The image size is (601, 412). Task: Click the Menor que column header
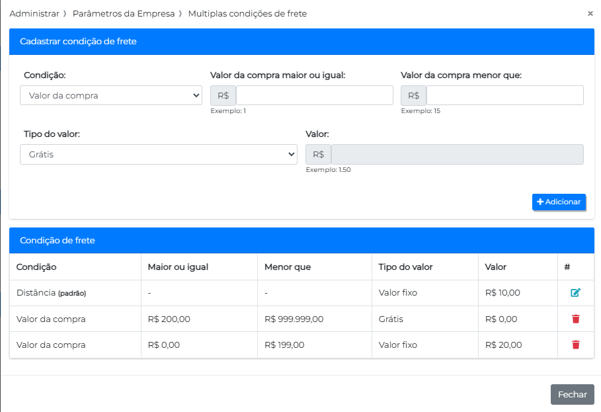pyautogui.click(x=287, y=267)
